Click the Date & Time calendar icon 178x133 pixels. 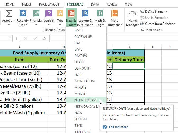(x=71, y=13)
